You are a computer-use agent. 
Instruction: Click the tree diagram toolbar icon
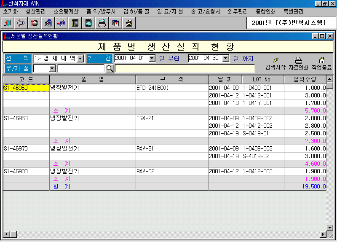tap(61, 23)
